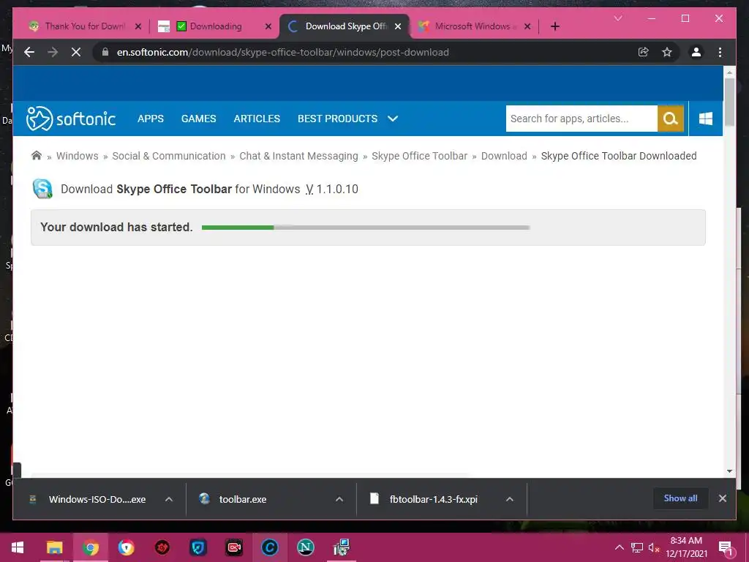Click the Skype Office Toolbar app icon
Screen dimensions: 749x562
[42, 189]
